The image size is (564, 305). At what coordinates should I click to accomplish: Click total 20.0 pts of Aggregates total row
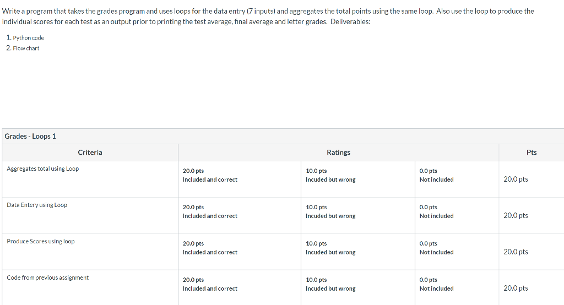pos(516,179)
